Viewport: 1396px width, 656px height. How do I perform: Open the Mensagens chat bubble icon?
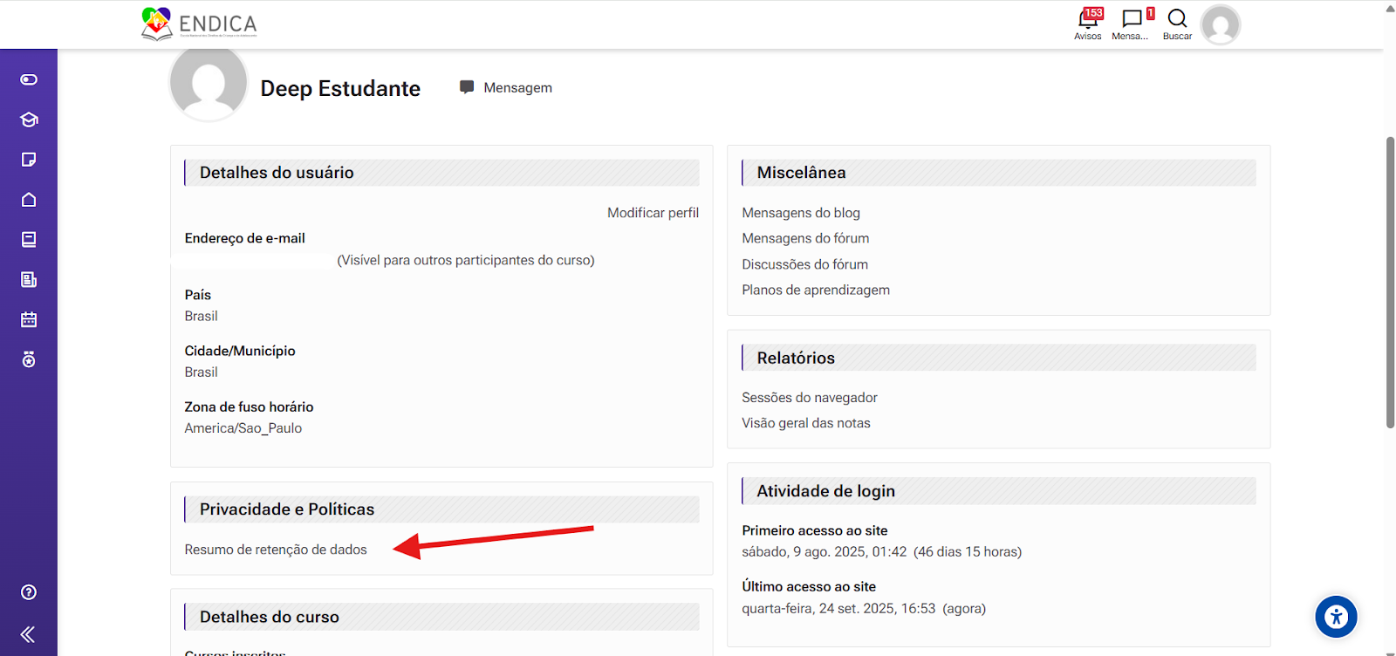pyautogui.click(x=1132, y=21)
